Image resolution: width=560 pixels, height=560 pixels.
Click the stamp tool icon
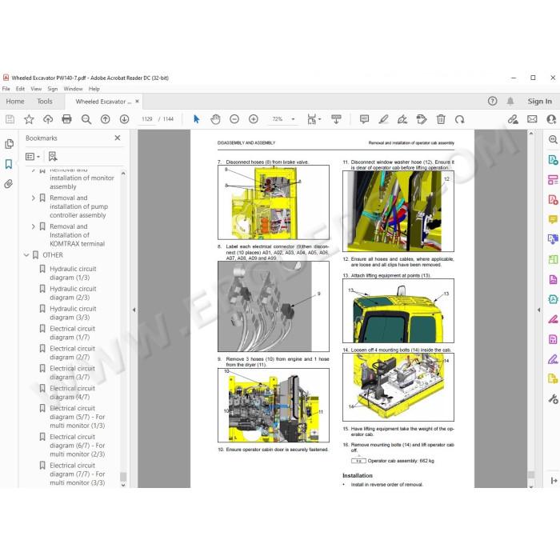(422, 119)
